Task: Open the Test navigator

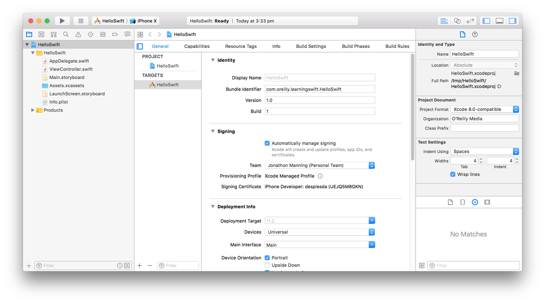Action: click(x=90, y=34)
